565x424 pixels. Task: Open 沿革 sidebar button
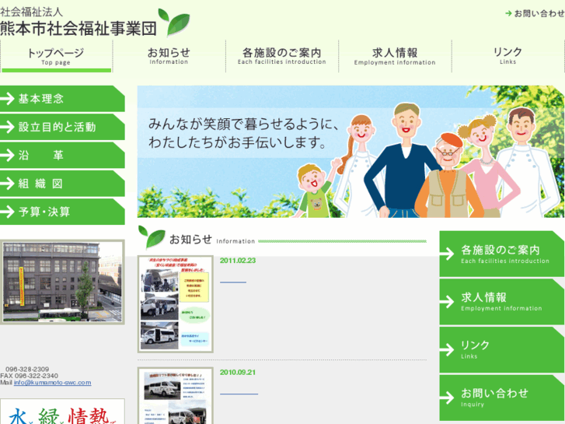click(62, 155)
